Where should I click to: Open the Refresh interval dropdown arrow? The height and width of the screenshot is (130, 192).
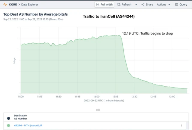136,5
